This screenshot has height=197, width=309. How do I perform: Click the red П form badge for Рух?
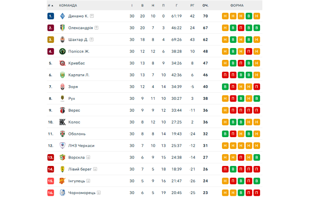[x=233, y=99]
